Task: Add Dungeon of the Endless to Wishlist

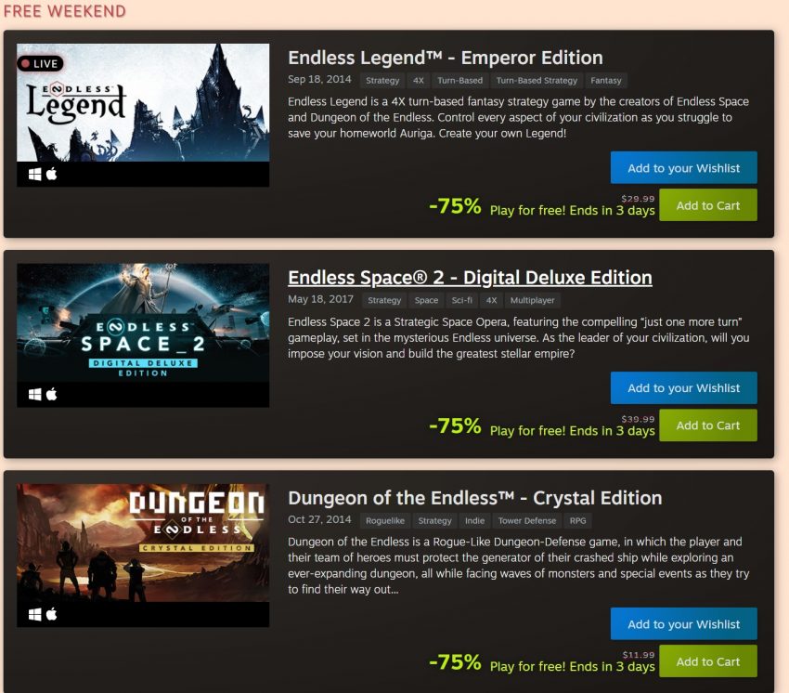Action: 683,624
